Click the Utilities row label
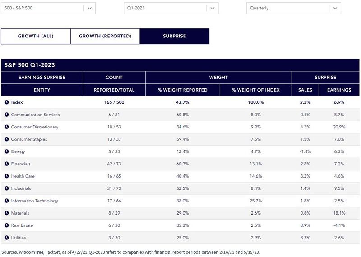 click(19, 238)
